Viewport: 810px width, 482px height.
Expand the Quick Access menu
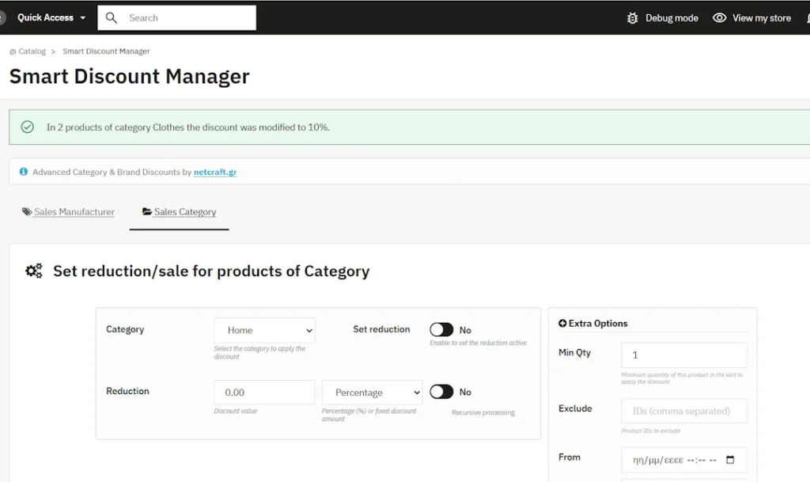point(51,17)
